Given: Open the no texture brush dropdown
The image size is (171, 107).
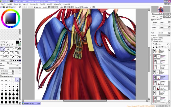Looking at the screenshot, I should [7, 74].
